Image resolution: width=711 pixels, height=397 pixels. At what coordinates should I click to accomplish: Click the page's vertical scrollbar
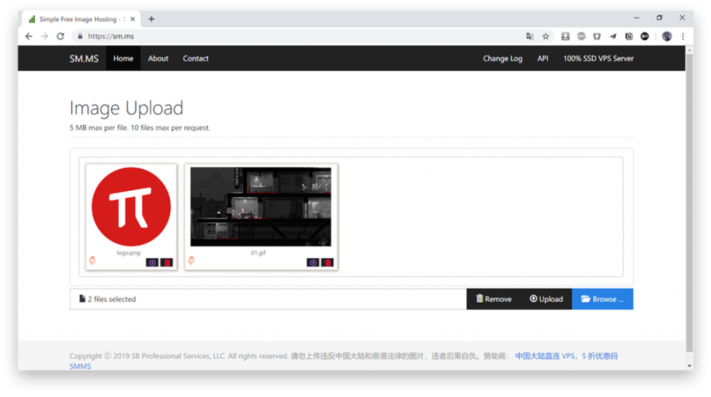coord(689,201)
